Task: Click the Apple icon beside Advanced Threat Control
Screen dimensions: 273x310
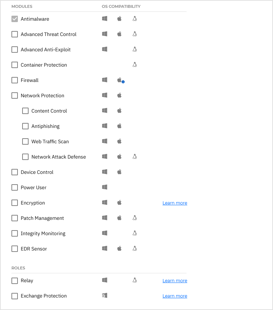Action: click(x=119, y=34)
